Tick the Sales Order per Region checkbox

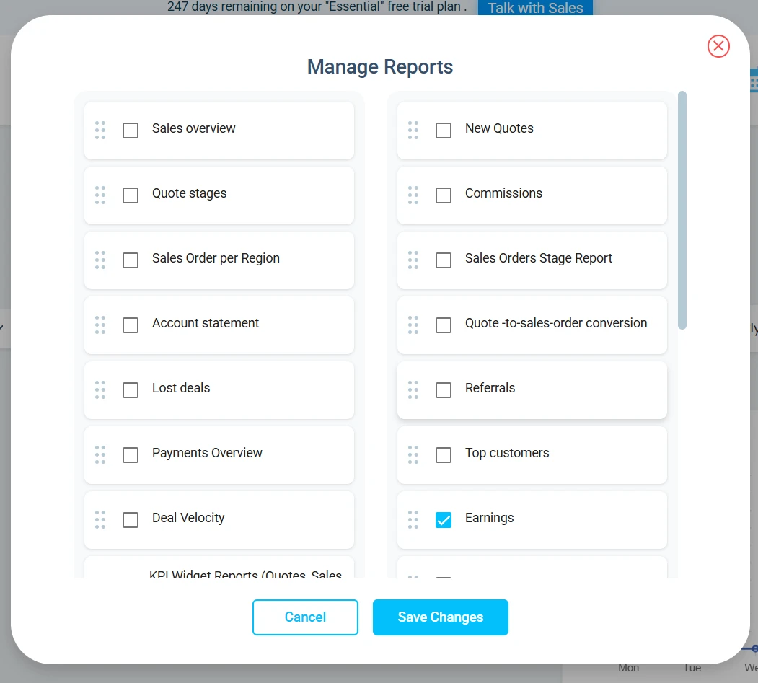[131, 260]
